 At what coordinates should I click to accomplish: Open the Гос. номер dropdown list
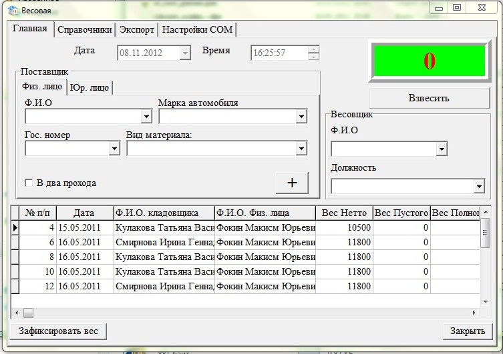click(x=114, y=149)
